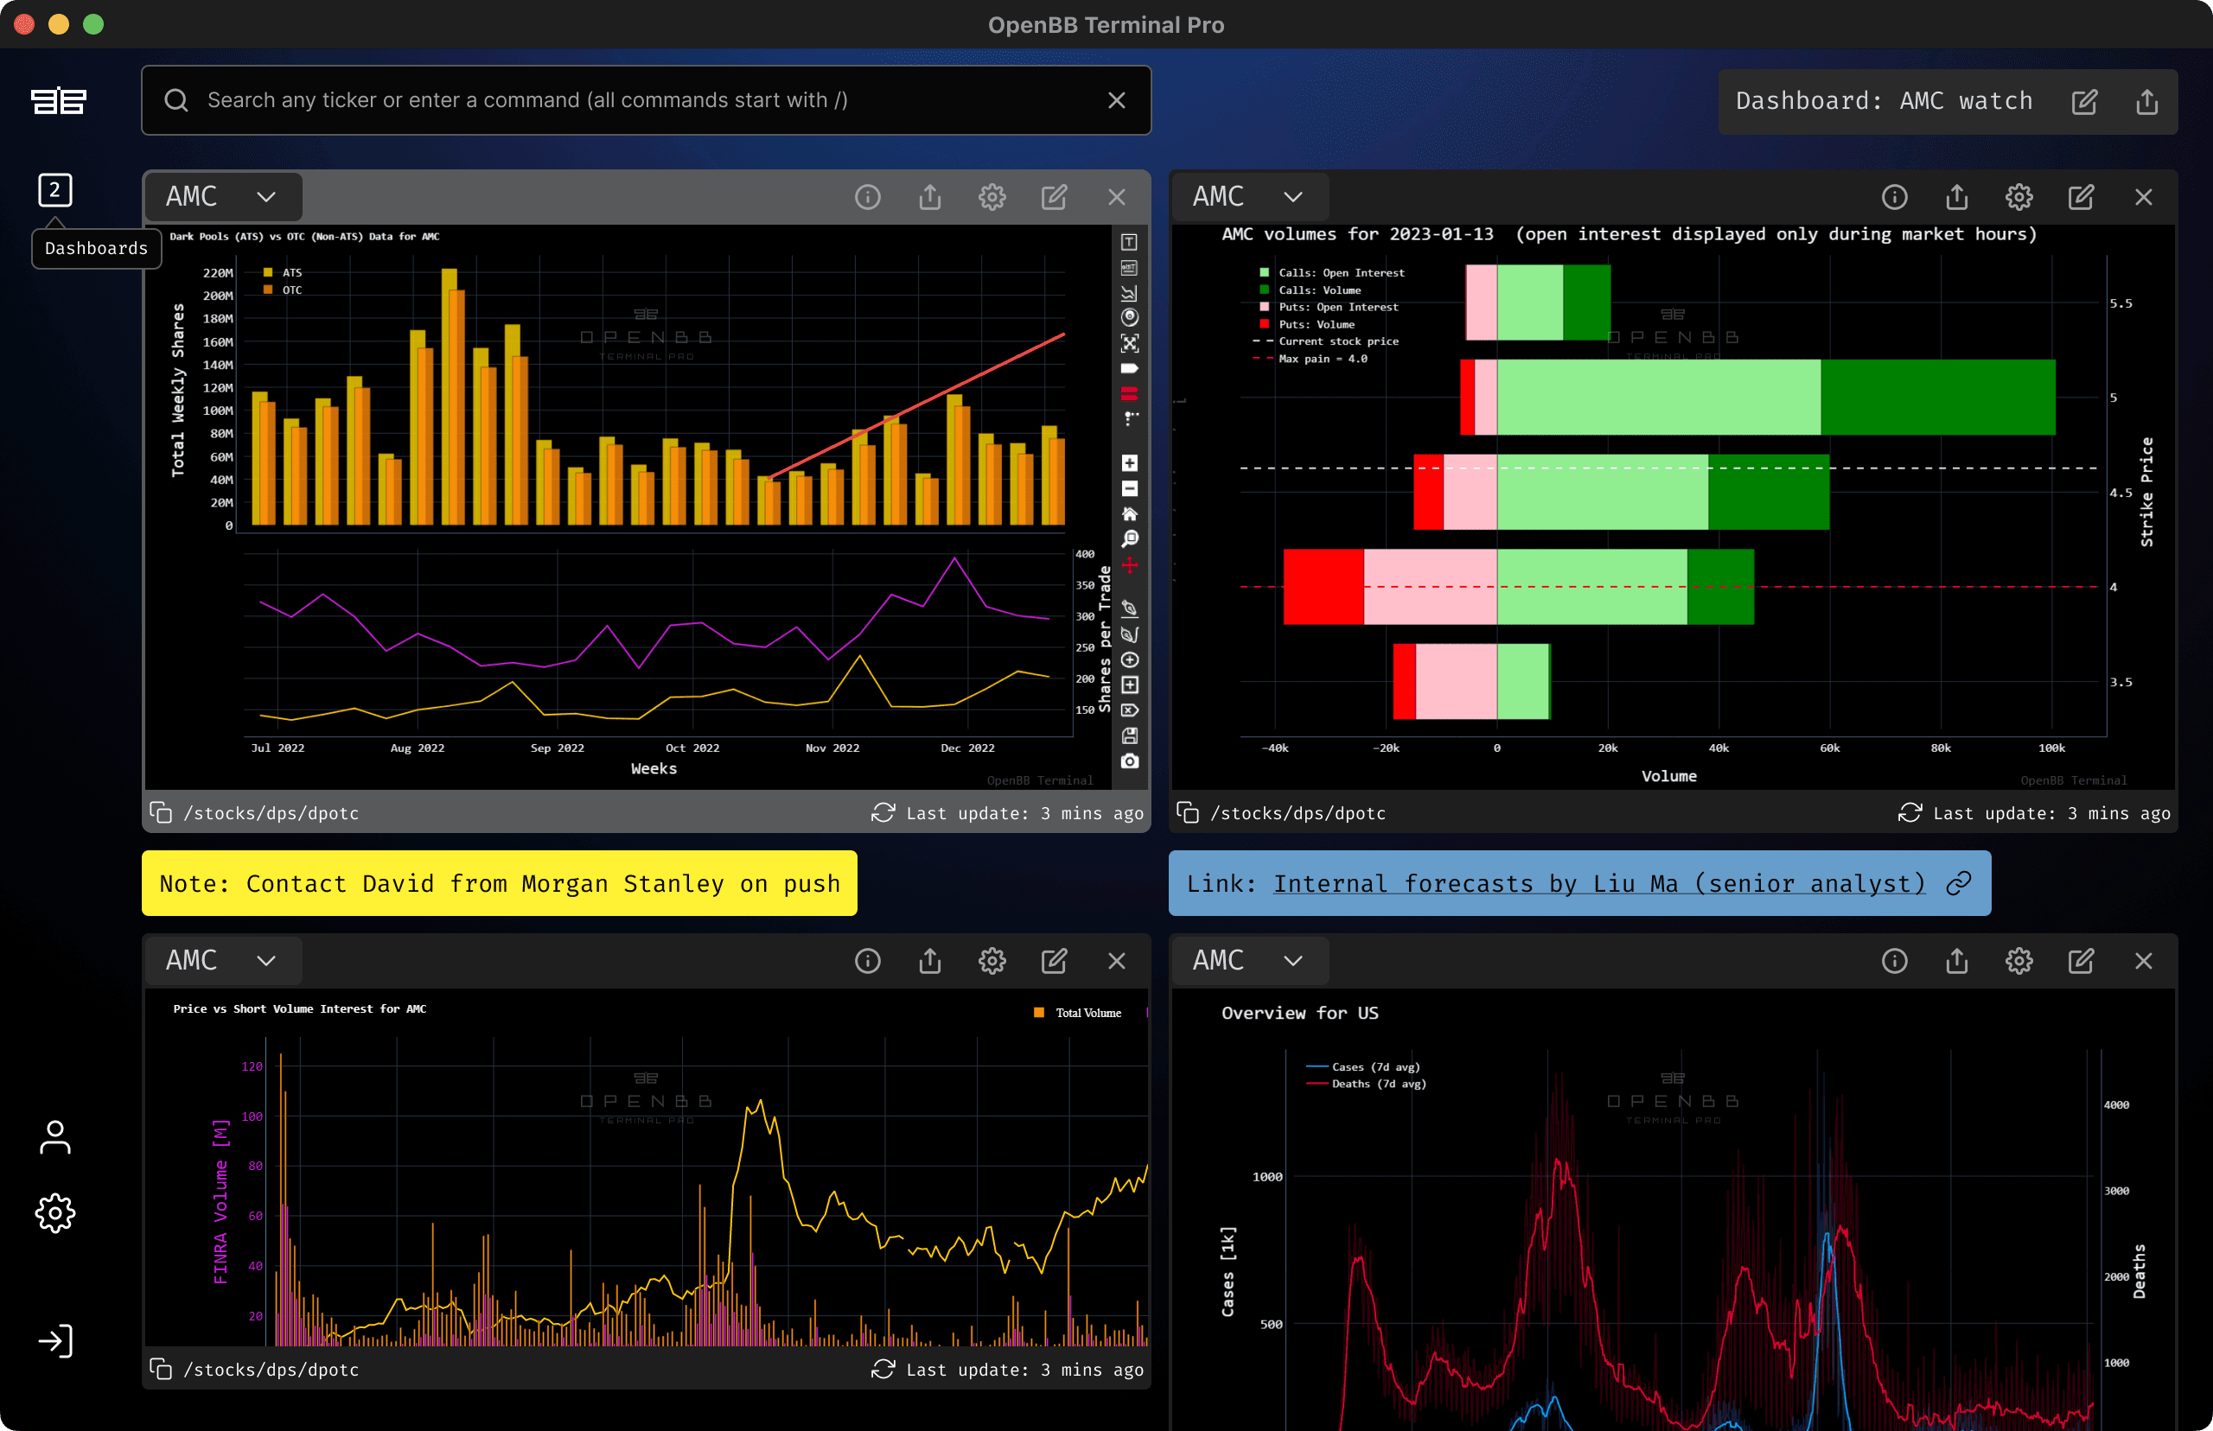Open settings of the Dark Pools widget
The height and width of the screenshot is (1431, 2213).
(x=992, y=197)
